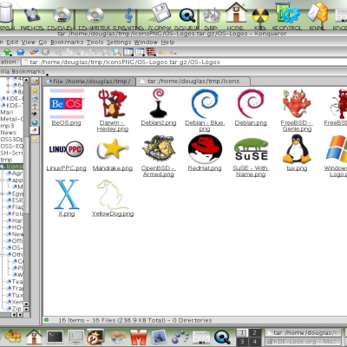
Task: Click the grey Stop toolbar icon
Action: pos(45,52)
